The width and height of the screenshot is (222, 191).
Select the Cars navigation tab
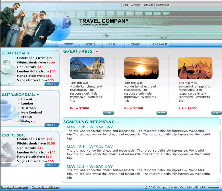(112, 44)
